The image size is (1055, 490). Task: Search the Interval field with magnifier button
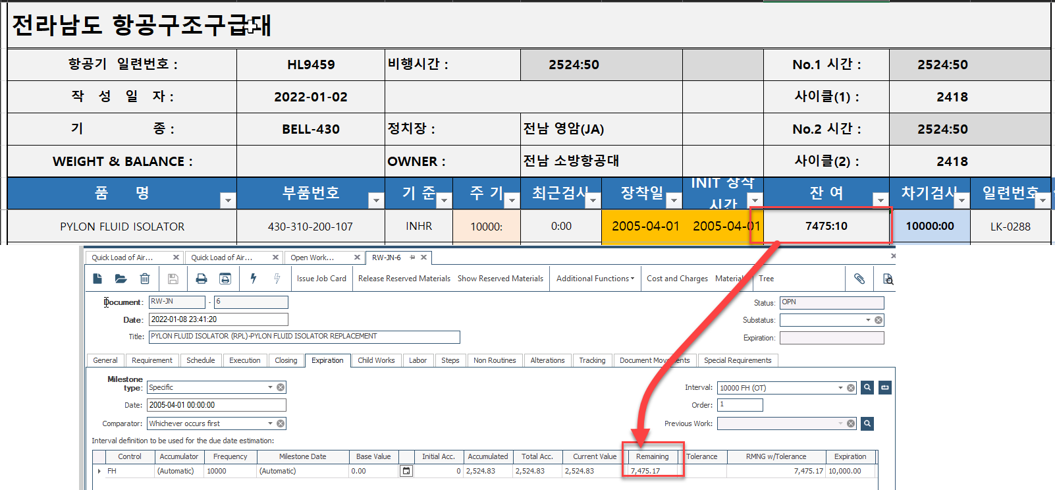(x=867, y=388)
